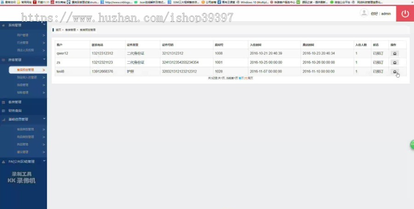414x209 pixels.
Task: Click room number 1001
Action: coord(218,62)
